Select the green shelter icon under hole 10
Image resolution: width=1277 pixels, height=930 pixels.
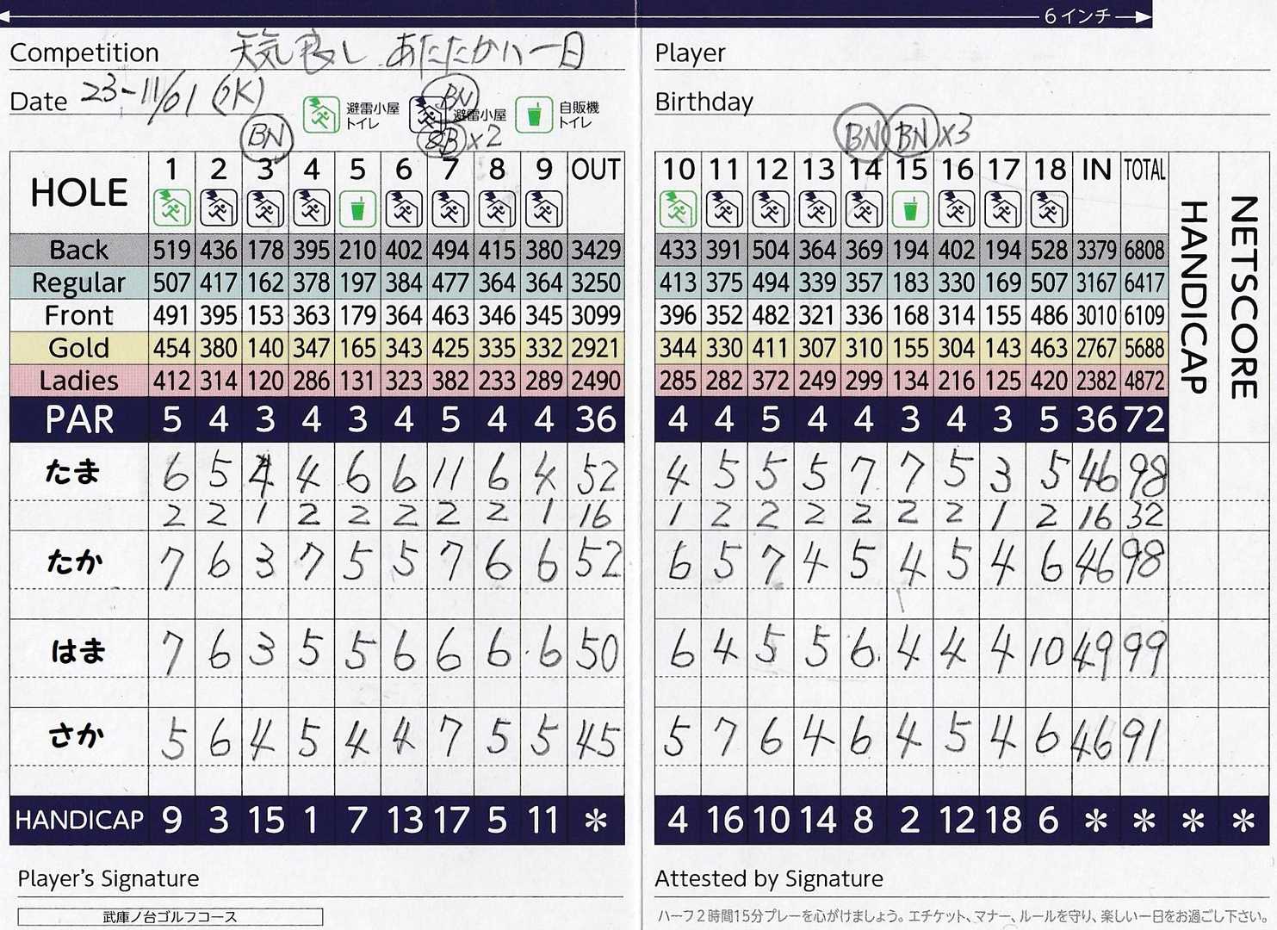pos(678,208)
